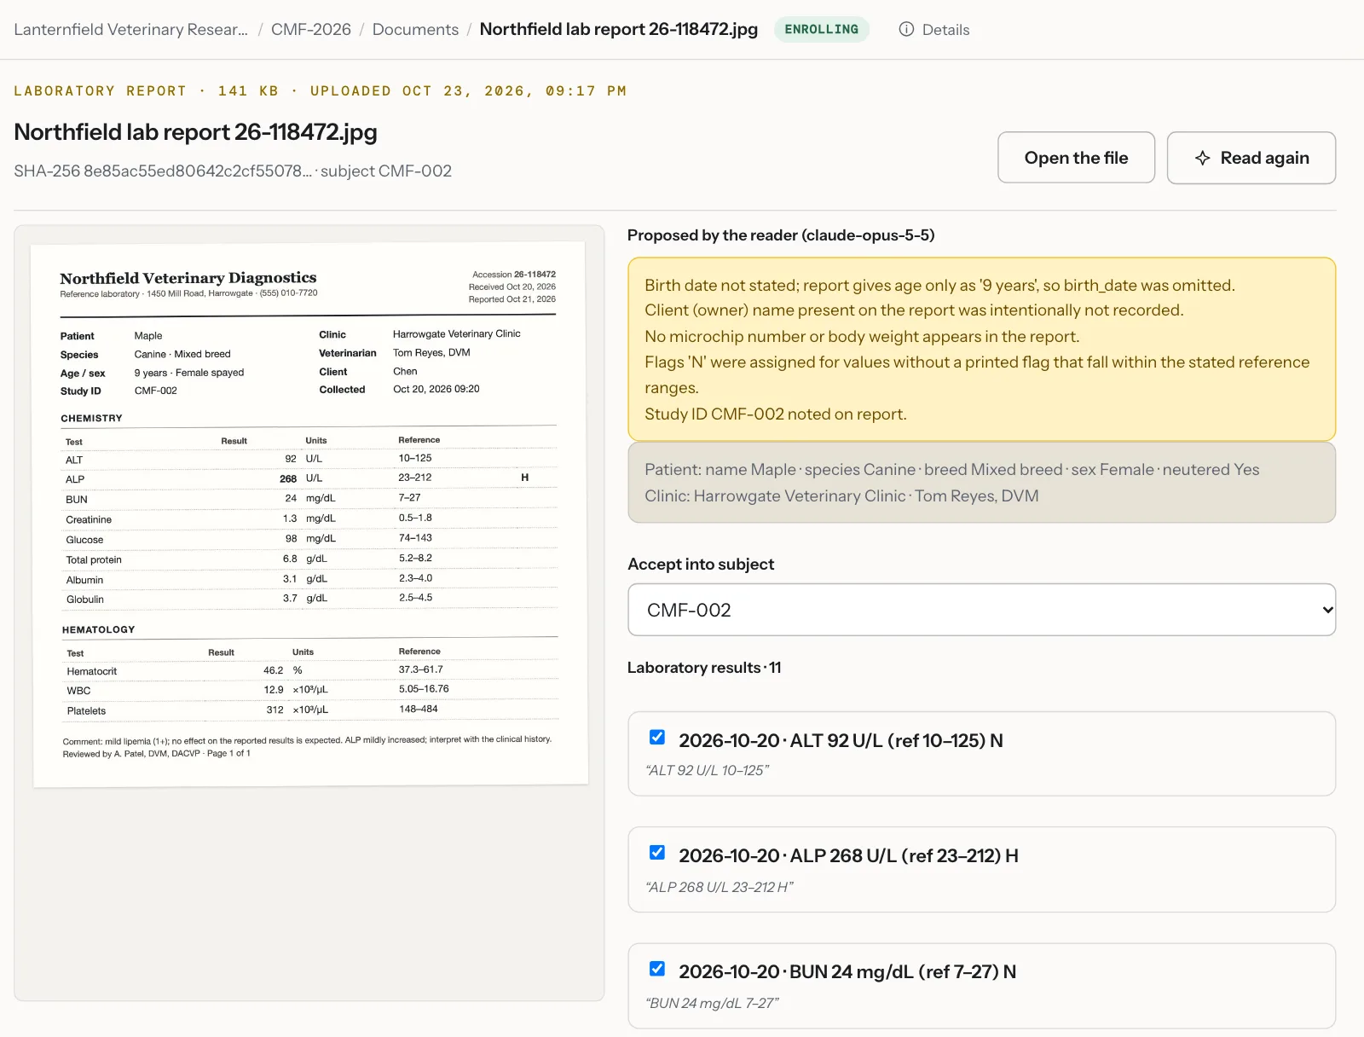Click the quoted source "ALT 92 U/L 10–125"
This screenshot has width=1364, height=1037.
pyautogui.click(x=708, y=770)
